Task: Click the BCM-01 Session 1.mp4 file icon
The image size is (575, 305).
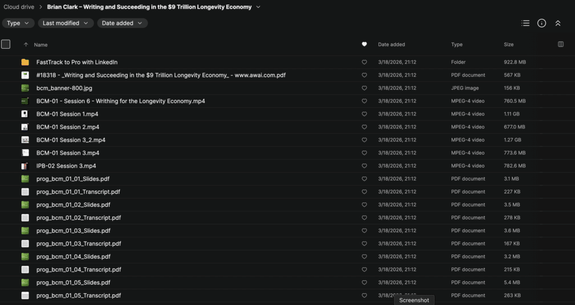Action: (25, 114)
